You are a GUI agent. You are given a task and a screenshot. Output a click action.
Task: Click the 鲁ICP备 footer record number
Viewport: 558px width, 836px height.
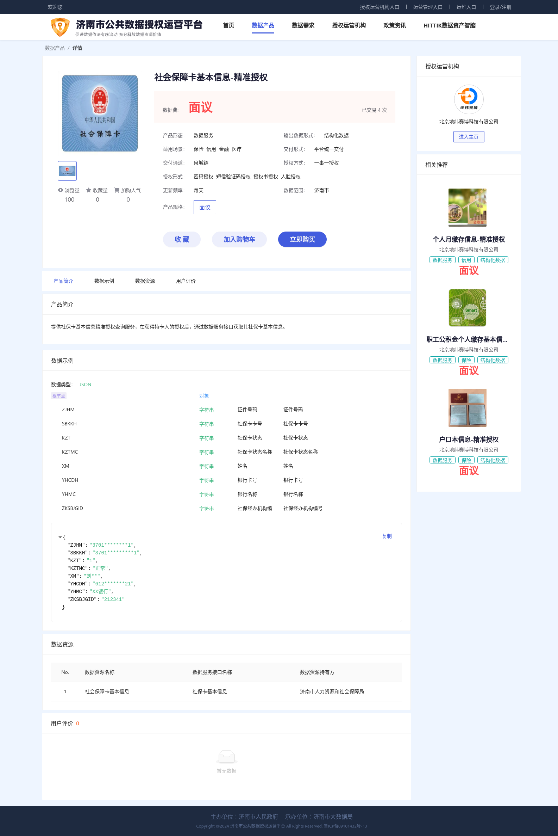(x=345, y=826)
